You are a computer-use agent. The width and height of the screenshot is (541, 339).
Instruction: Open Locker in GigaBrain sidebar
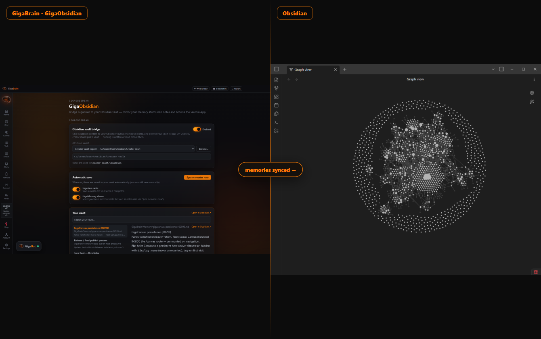coord(6,154)
